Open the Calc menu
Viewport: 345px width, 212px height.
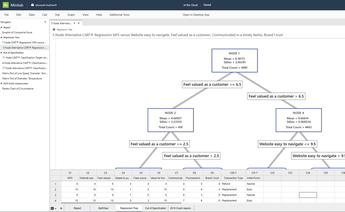(x=45, y=15)
